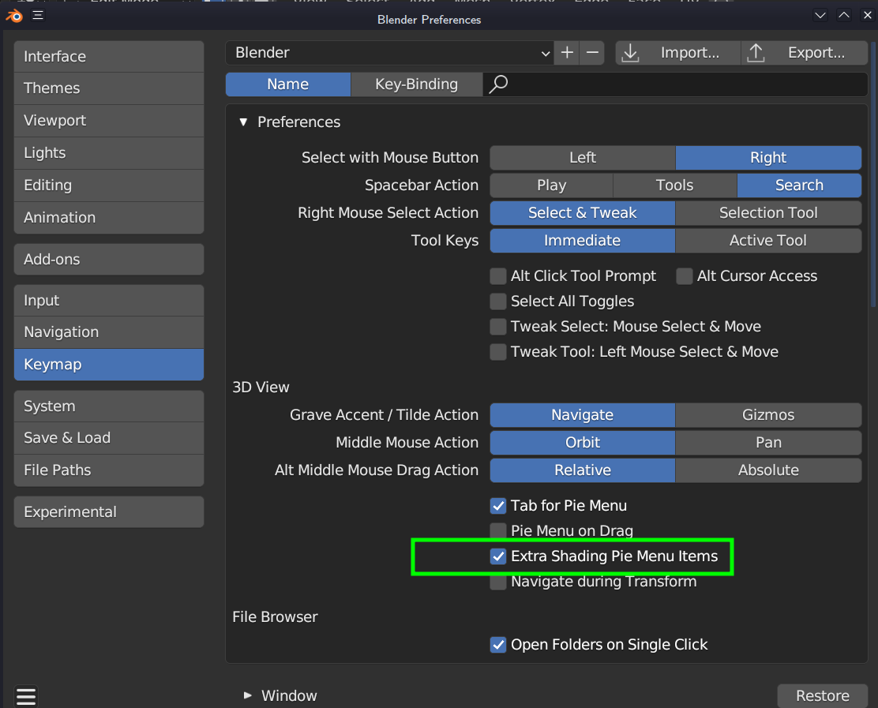
Task: Click the magnifying glass search icon
Action: point(498,84)
